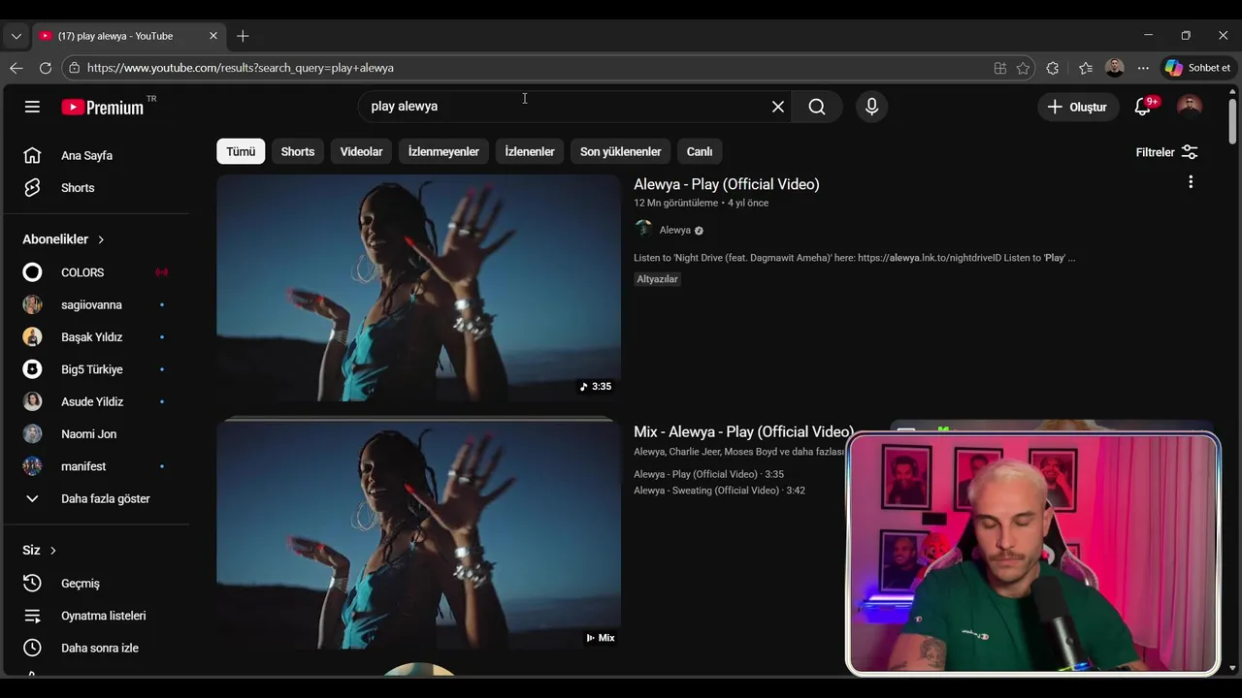1242x698 pixels.
Task: Open Başak Yıldız channel subscription
Action: (95, 337)
